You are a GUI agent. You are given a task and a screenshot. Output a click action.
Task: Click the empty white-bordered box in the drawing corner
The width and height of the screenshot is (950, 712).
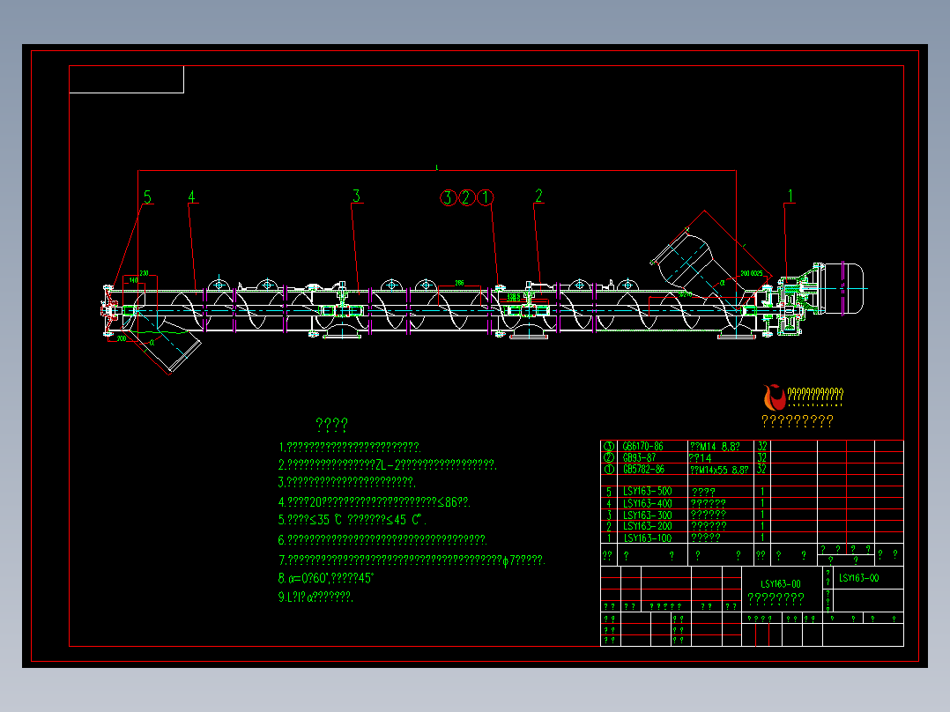[127, 79]
